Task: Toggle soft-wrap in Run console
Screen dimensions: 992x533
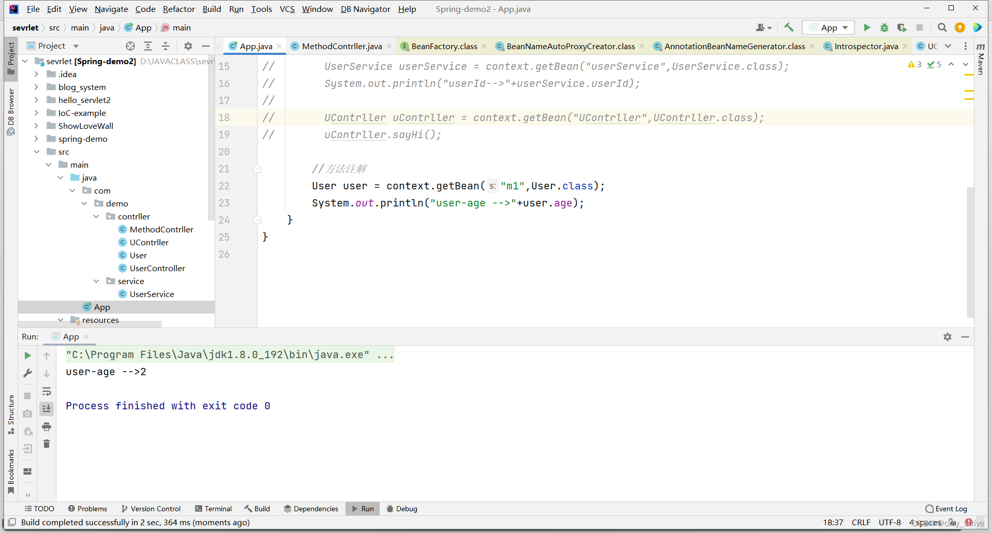Action: coord(47,391)
